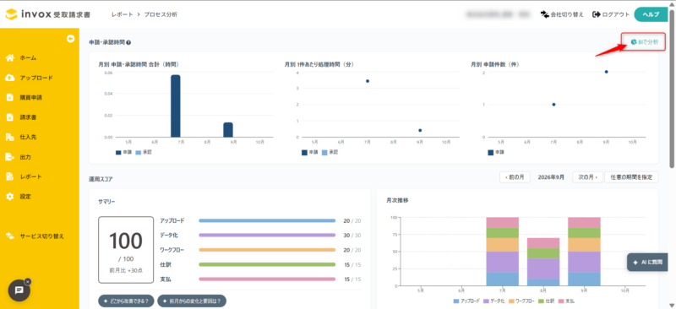The image size is (676, 309).
Task: Click the BIで分析 button
Action: [x=644, y=42]
